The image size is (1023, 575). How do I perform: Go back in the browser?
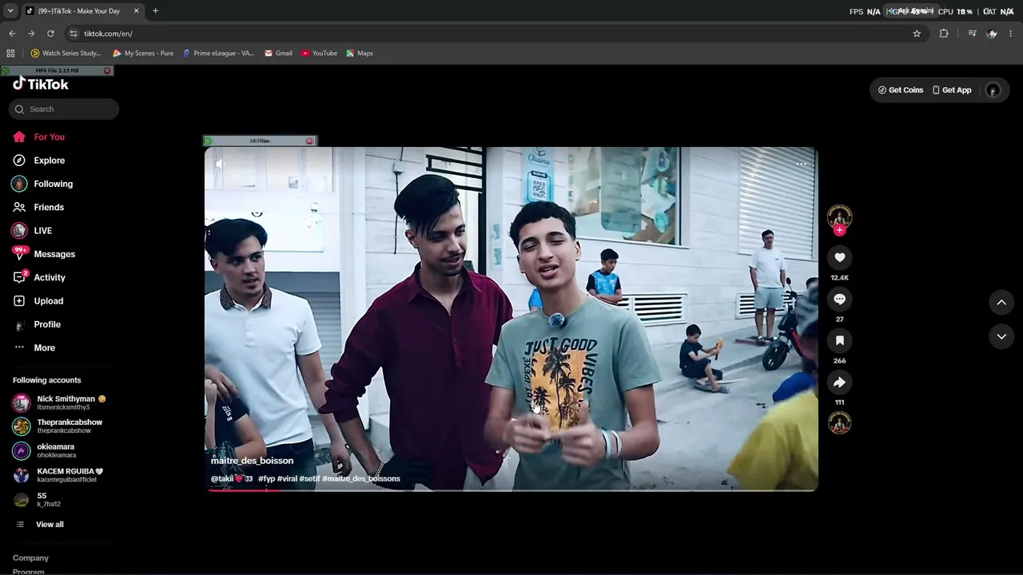tap(12, 34)
